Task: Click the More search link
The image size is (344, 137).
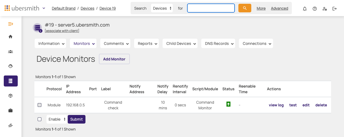Action: coord(261,8)
